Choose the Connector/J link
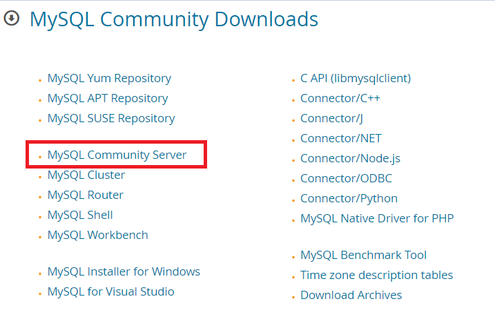 (331, 119)
